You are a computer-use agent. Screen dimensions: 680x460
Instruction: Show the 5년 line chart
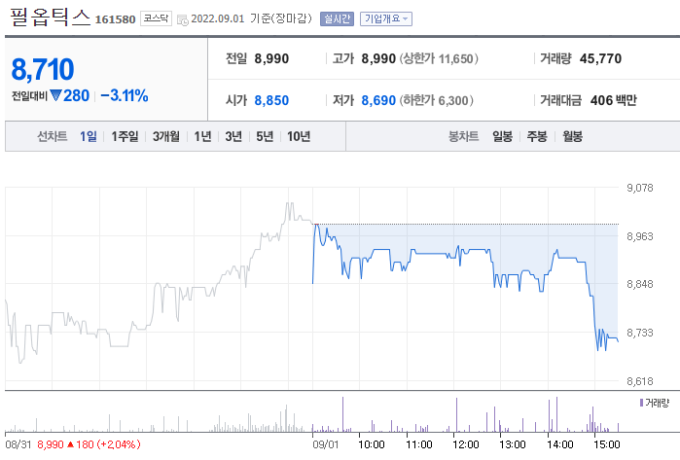265,136
